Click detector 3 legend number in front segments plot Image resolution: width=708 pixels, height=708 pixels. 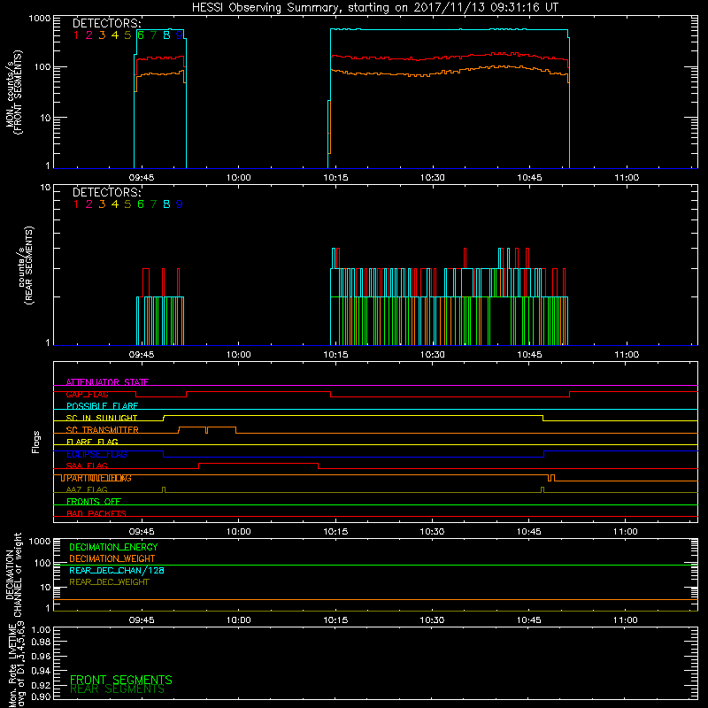click(x=102, y=35)
